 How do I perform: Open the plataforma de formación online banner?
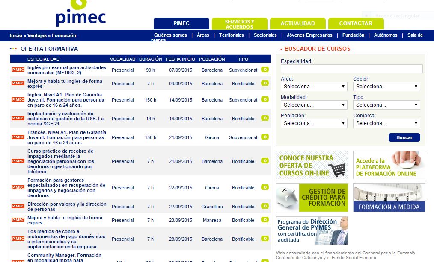click(389, 165)
